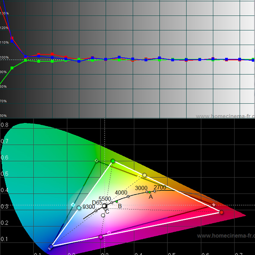This screenshot has width=255, height=255.
Task: Select the white circle below label C
Action: point(103,215)
